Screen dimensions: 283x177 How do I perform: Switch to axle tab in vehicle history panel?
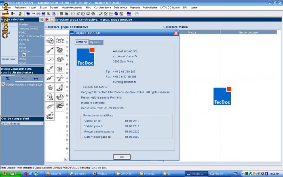click(36, 79)
